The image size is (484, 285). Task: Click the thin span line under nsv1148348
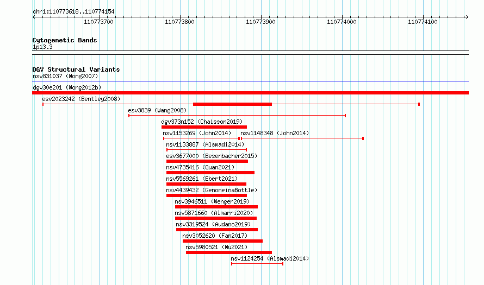[302, 138]
